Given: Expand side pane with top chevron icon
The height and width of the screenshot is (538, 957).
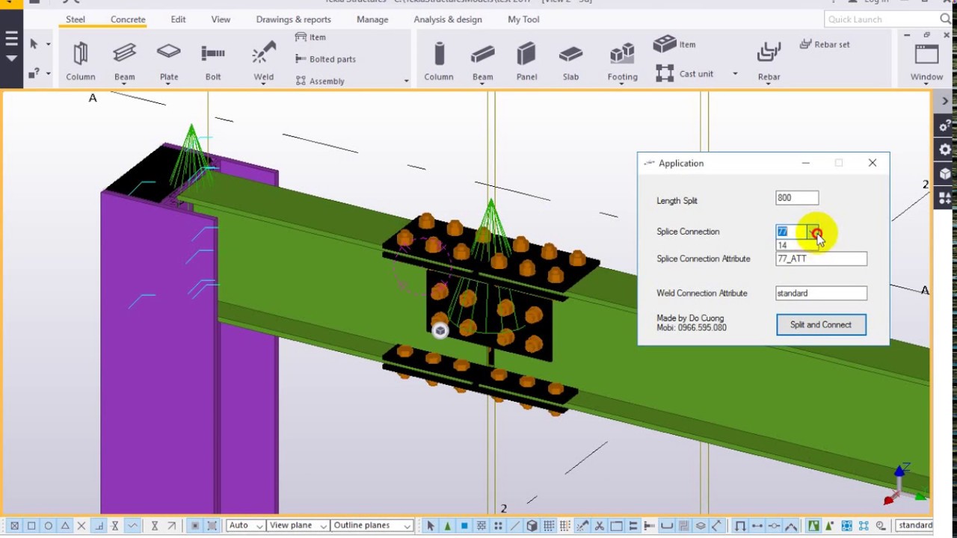Looking at the screenshot, I should (x=945, y=101).
